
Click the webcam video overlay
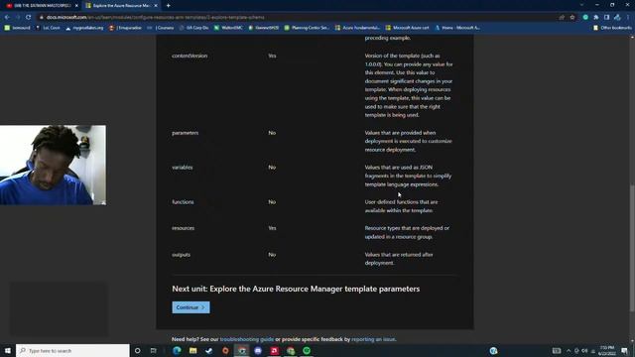pyautogui.click(x=53, y=165)
